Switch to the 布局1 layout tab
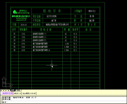This screenshot has width=127, height=104. point(19,90)
